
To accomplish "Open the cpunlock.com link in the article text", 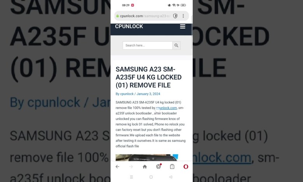I will pyautogui.click(x=166, y=108).
